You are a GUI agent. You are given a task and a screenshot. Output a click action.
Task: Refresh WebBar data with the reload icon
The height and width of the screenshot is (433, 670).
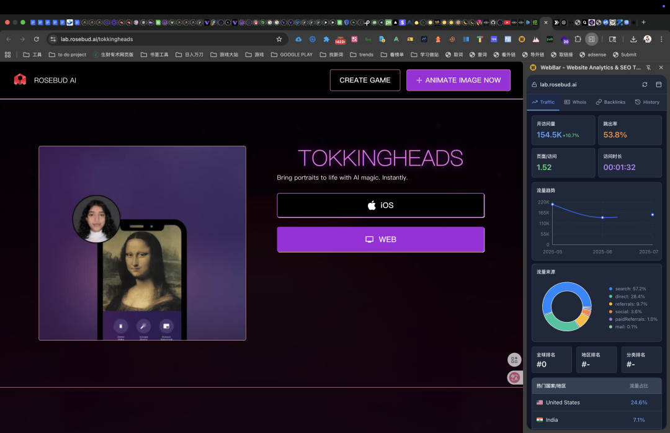[x=645, y=84]
